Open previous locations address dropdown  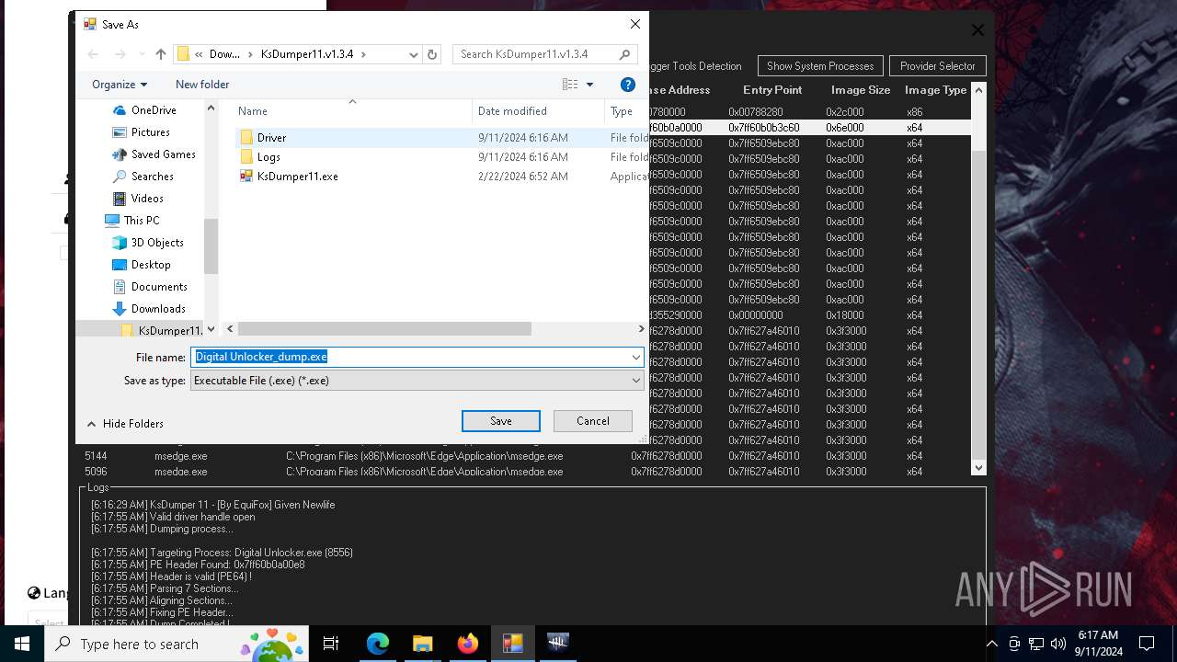click(414, 54)
